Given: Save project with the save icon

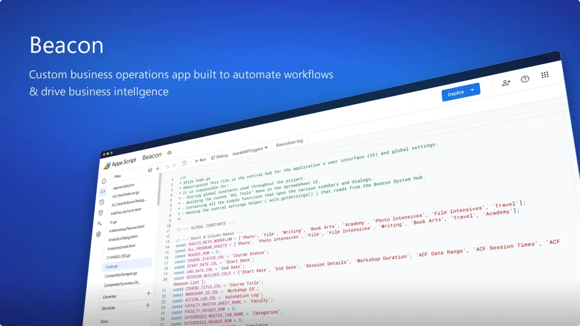Looking at the screenshot, I should click(x=185, y=163).
